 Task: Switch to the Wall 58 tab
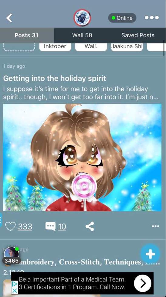82,35
